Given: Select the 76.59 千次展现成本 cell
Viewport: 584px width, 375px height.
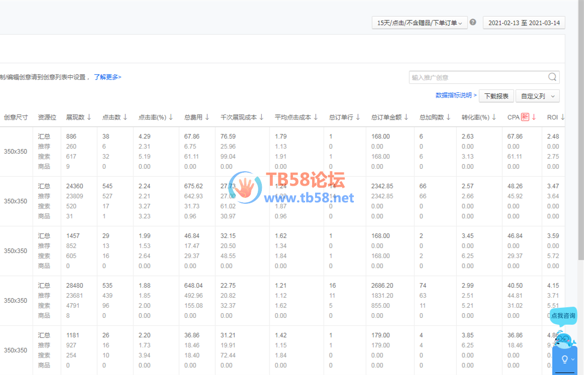Looking at the screenshot, I should point(228,137).
